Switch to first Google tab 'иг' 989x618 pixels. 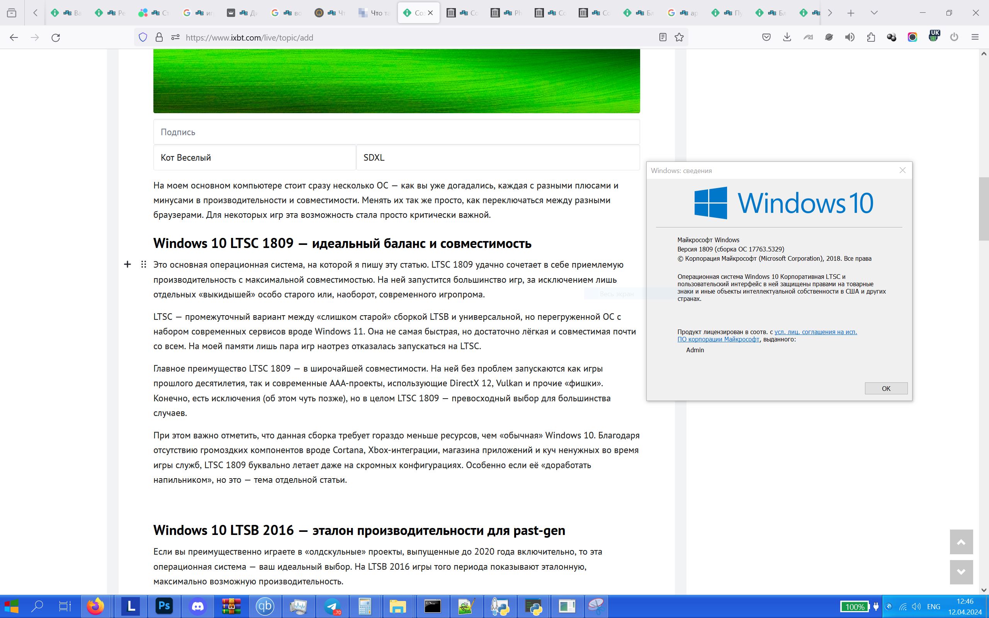click(x=198, y=13)
